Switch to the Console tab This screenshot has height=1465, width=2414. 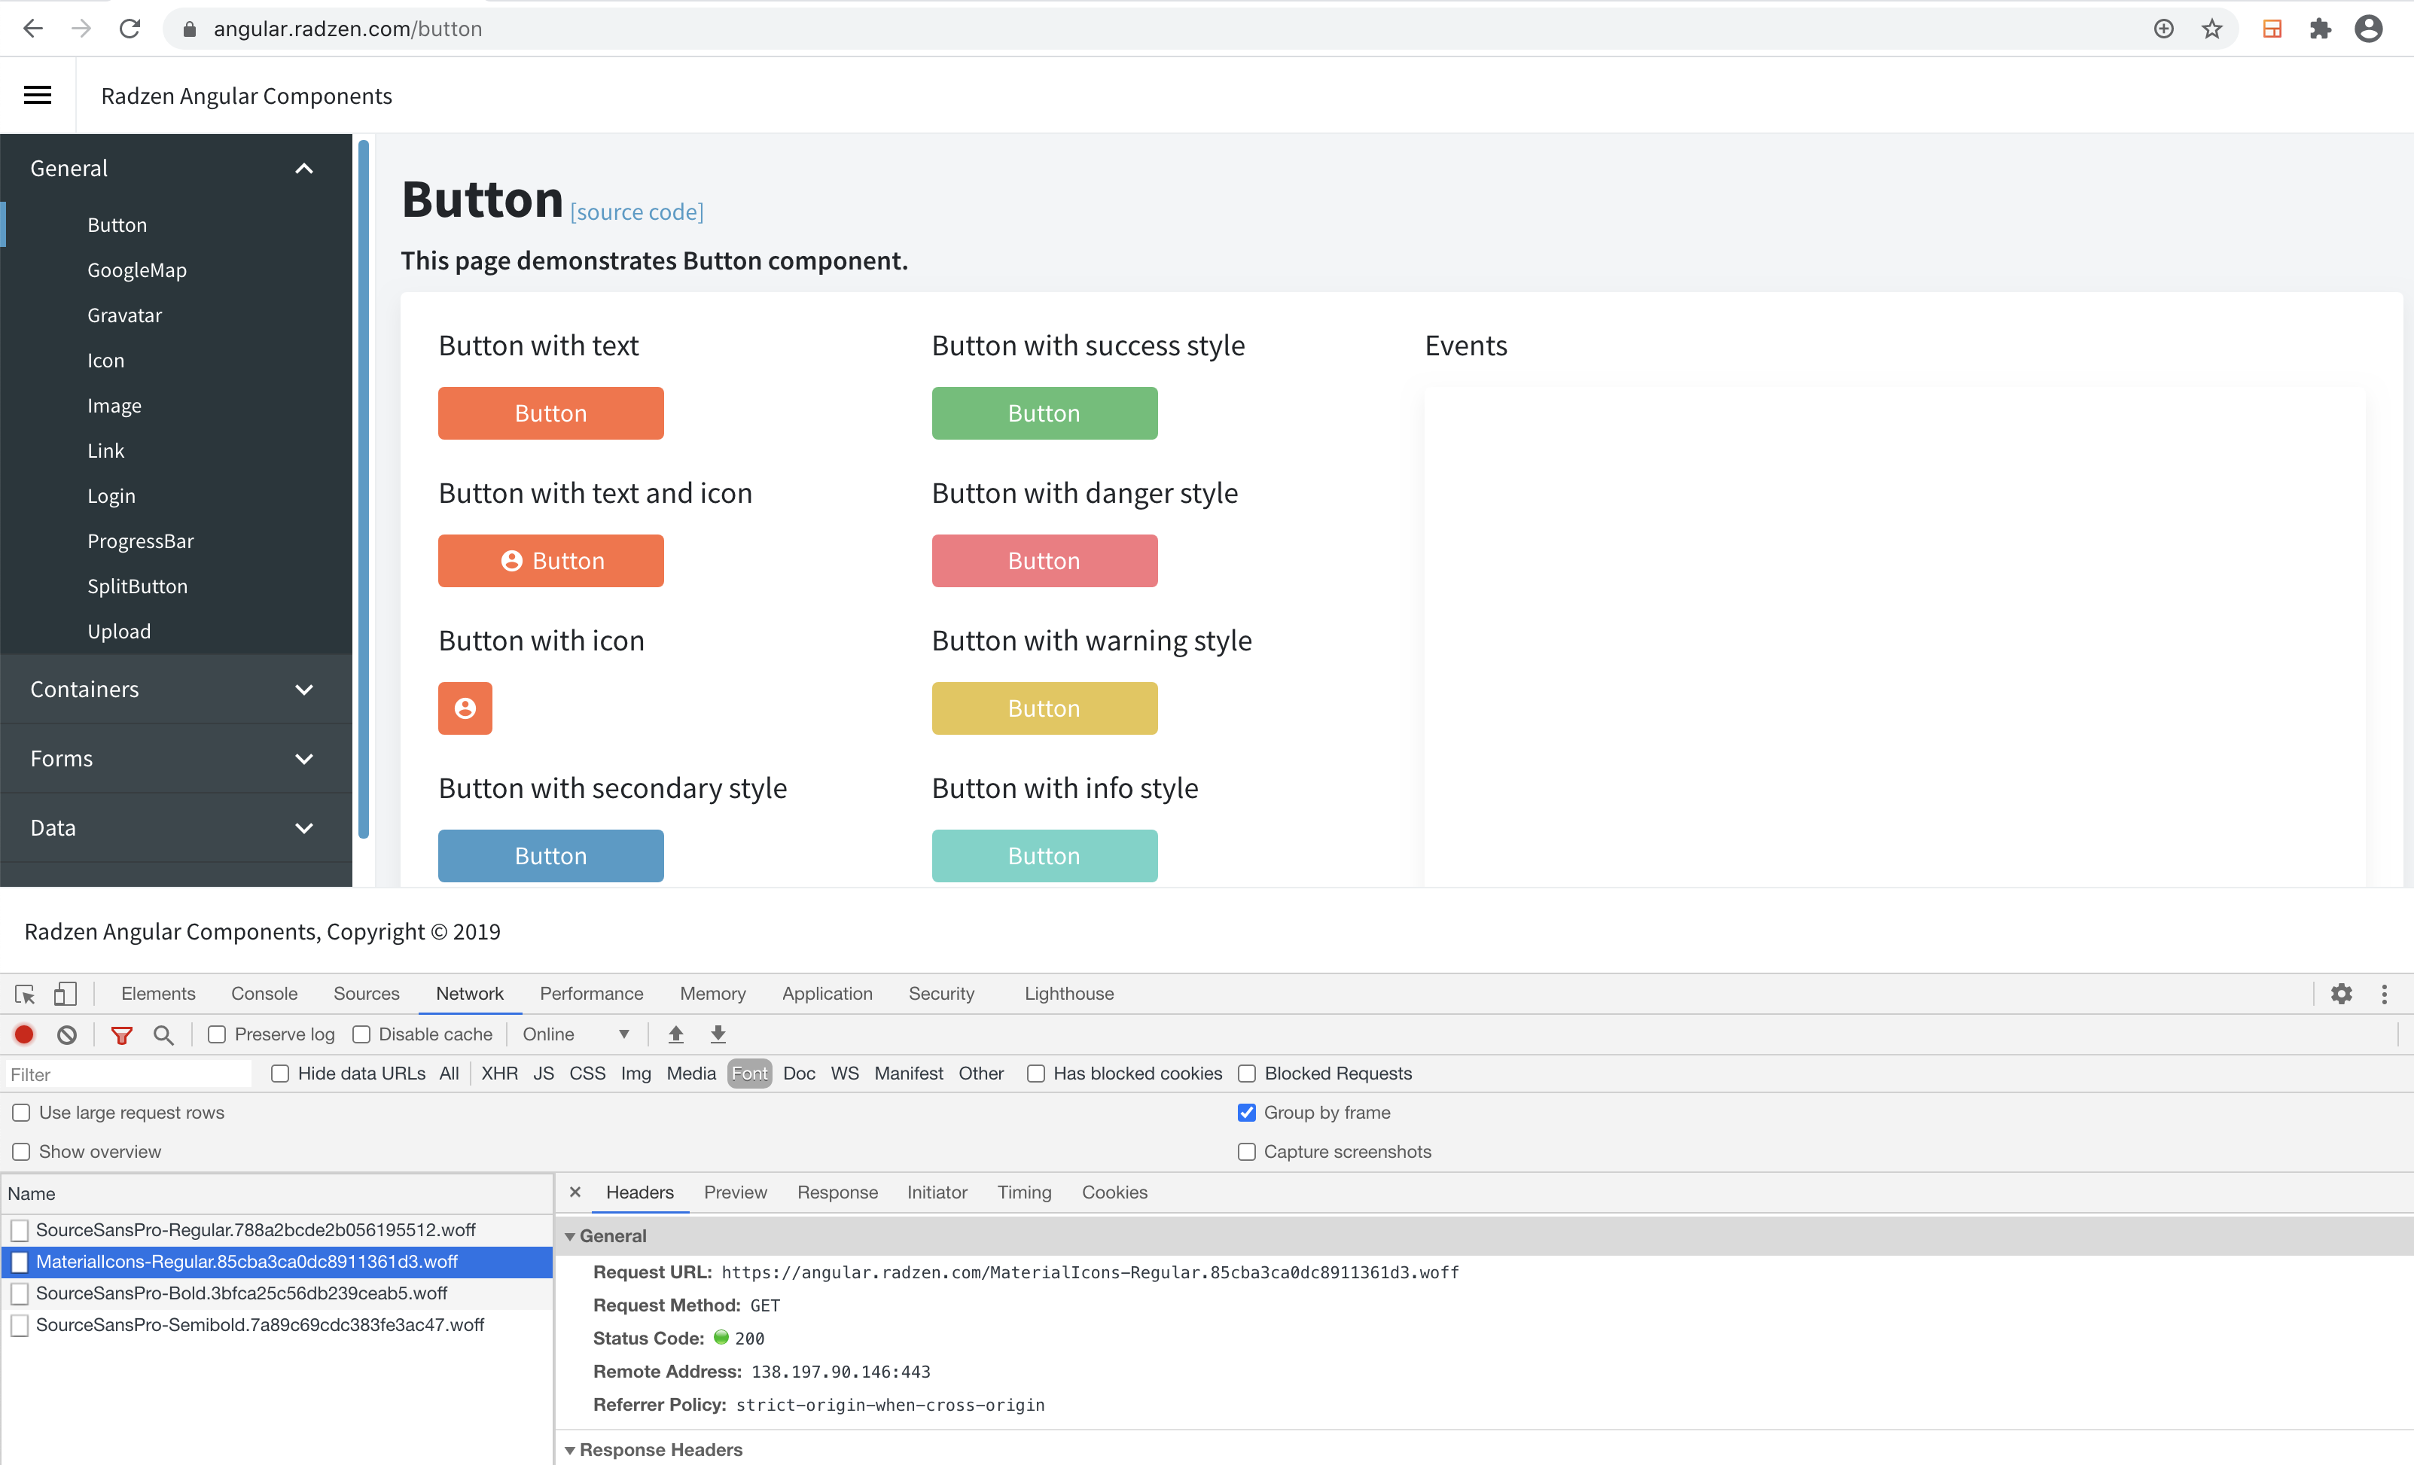point(264,993)
